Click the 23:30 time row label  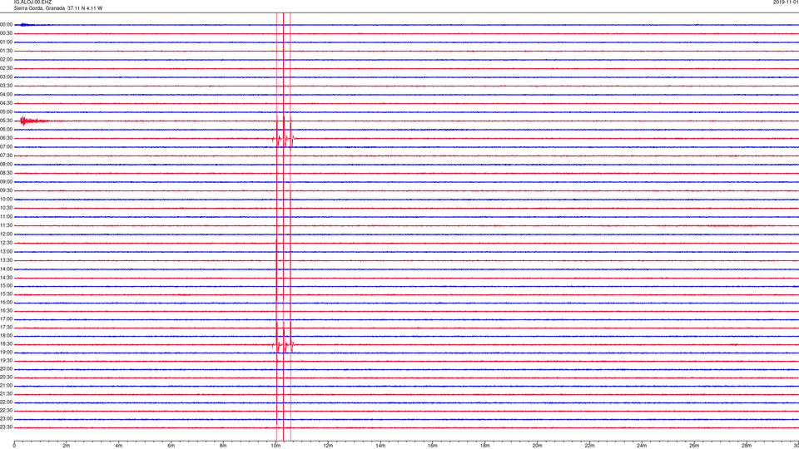pos(6,427)
